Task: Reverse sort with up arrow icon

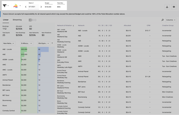Action: pyautogui.click(x=52, y=43)
